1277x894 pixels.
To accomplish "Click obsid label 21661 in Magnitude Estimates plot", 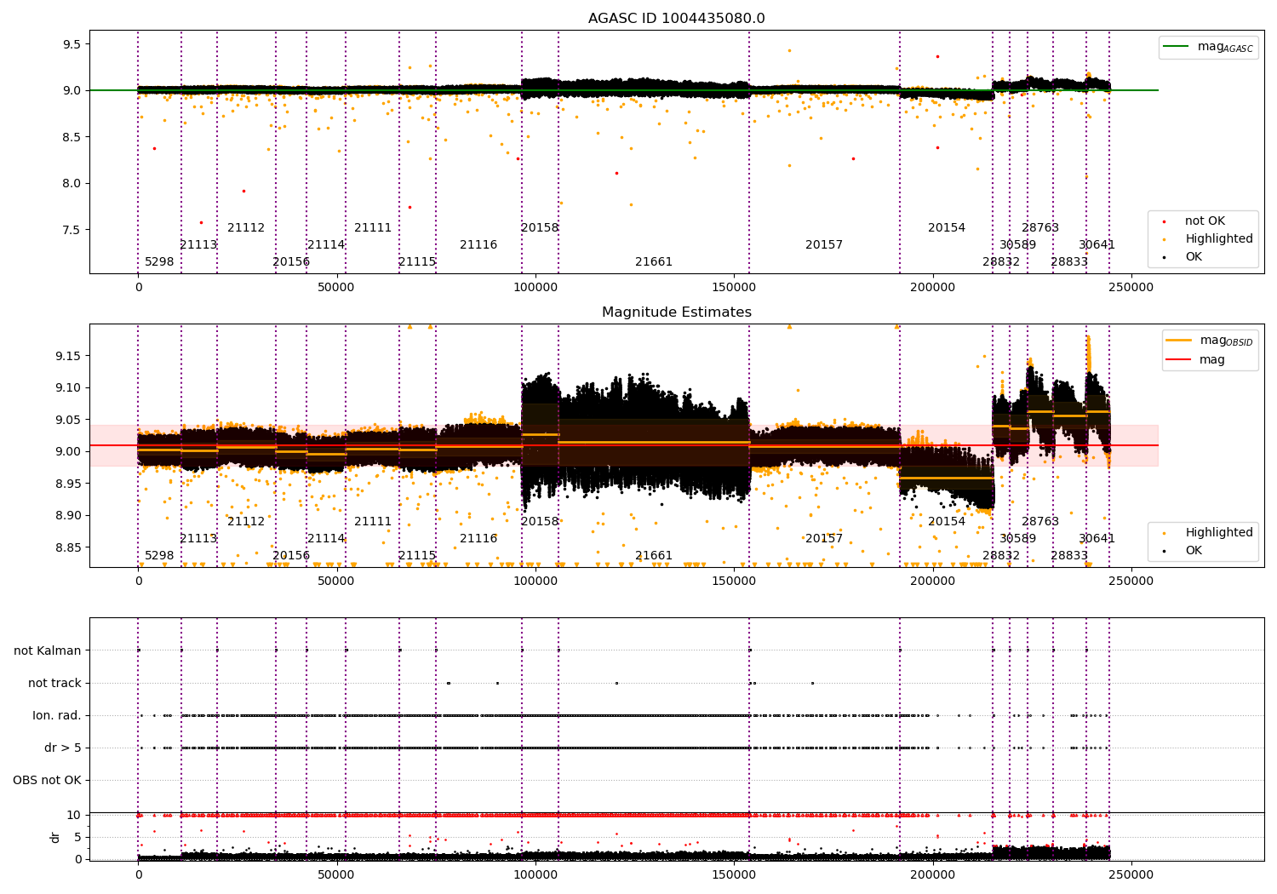I will tap(654, 556).
